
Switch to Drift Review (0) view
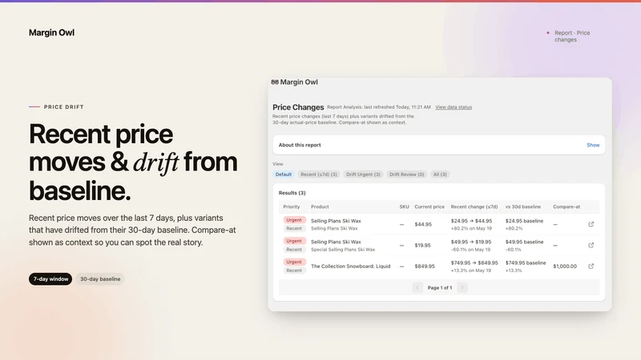[x=407, y=174]
